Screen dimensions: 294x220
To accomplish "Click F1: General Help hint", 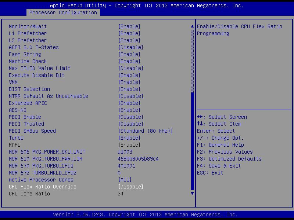I will pos(220,145).
